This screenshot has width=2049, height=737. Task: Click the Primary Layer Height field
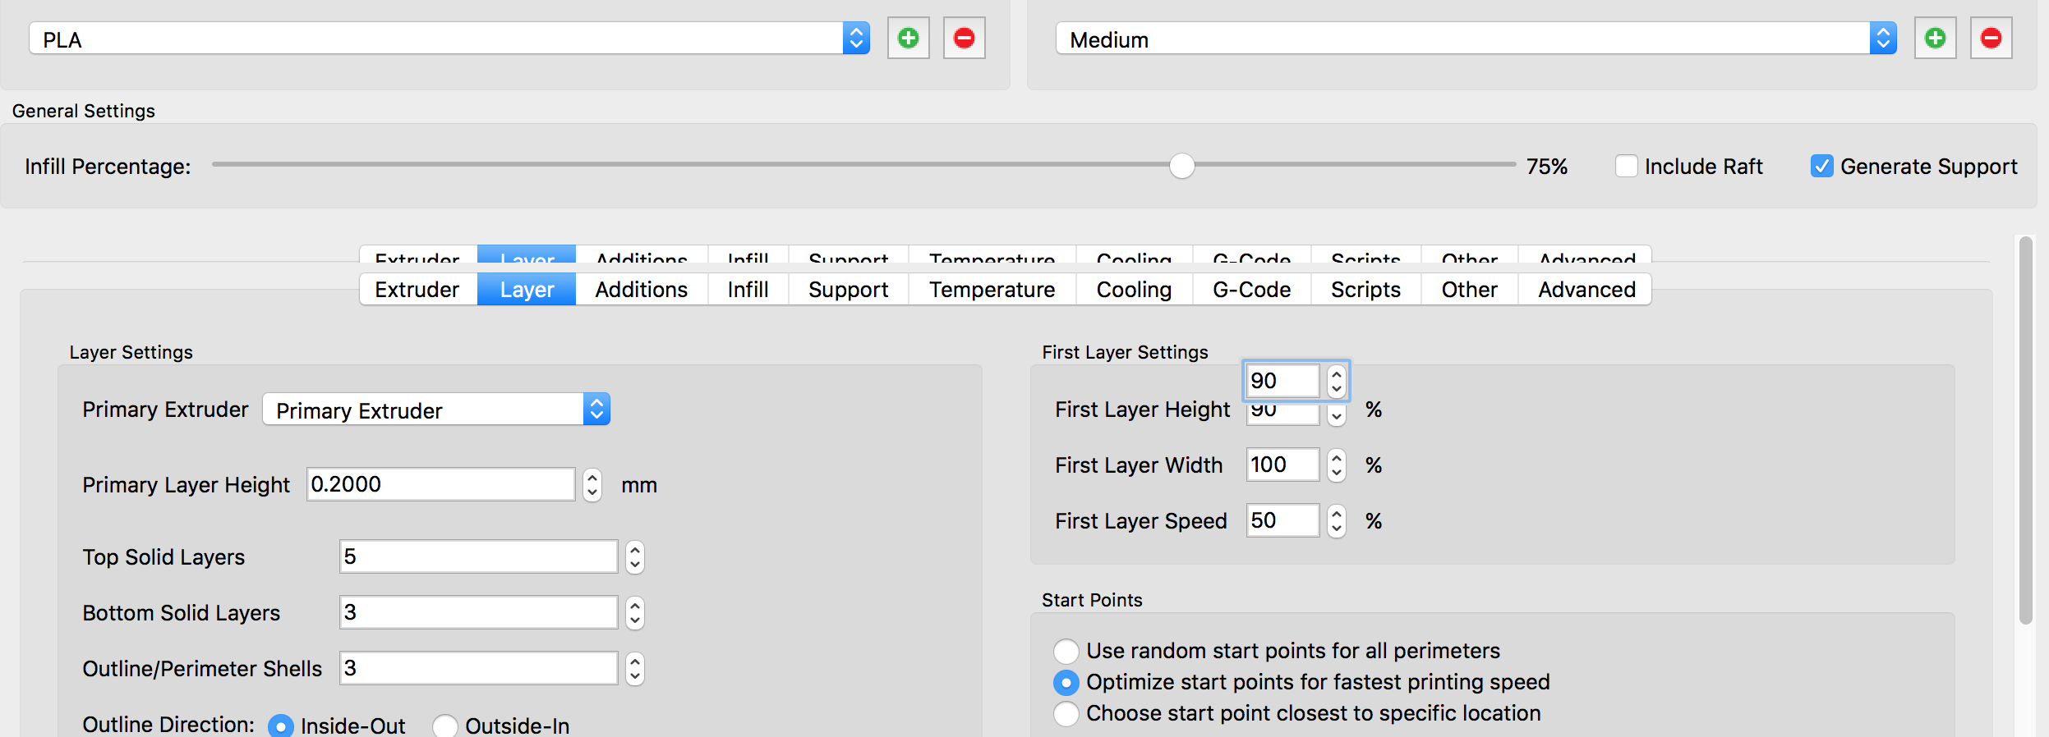point(441,484)
